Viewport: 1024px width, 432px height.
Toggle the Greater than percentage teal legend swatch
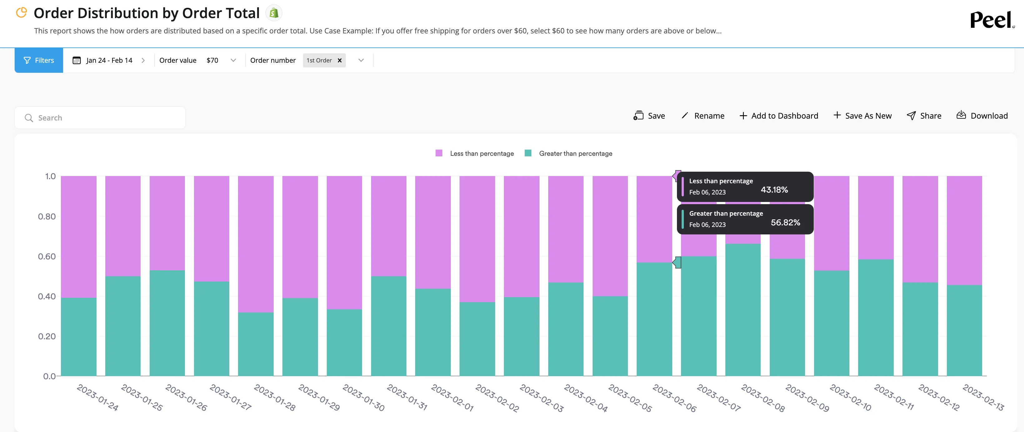(528, 153)
